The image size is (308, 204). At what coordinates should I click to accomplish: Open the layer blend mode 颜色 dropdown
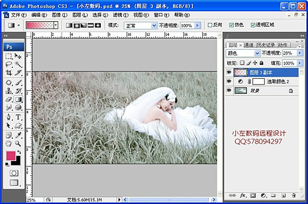[257, 53]
